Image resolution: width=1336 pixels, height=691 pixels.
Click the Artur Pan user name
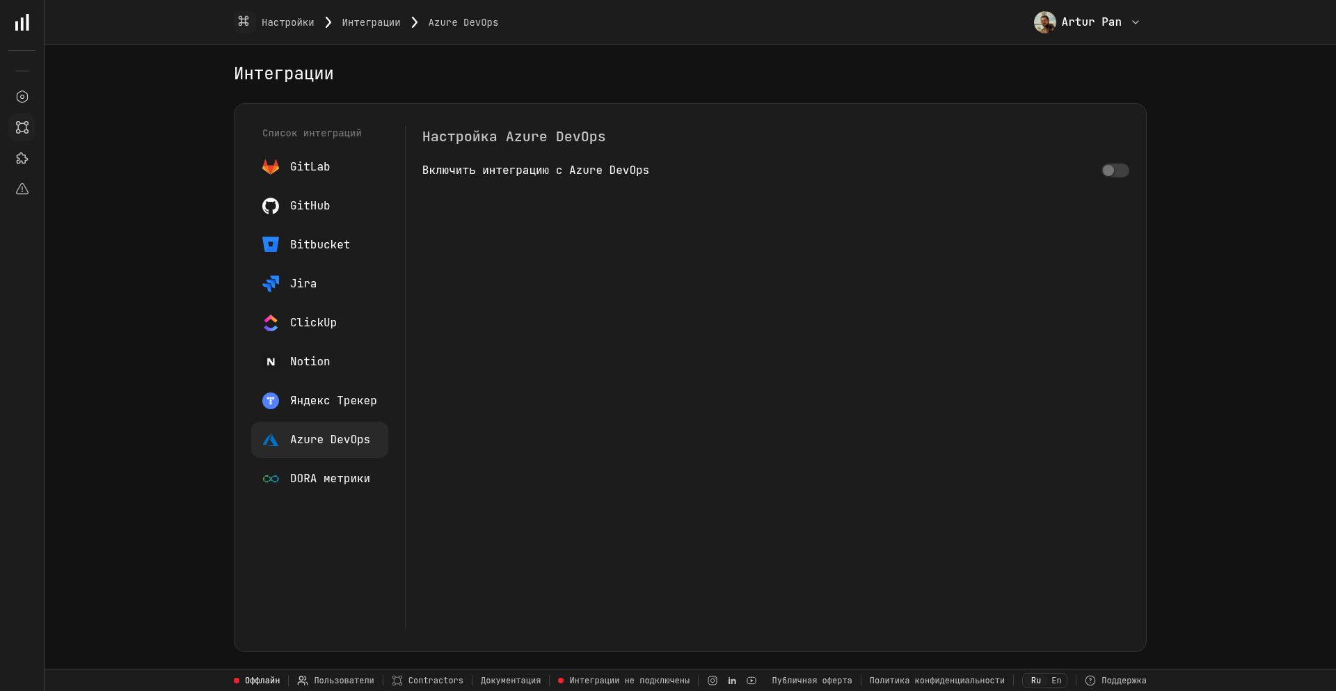[x=1091, y=22]
